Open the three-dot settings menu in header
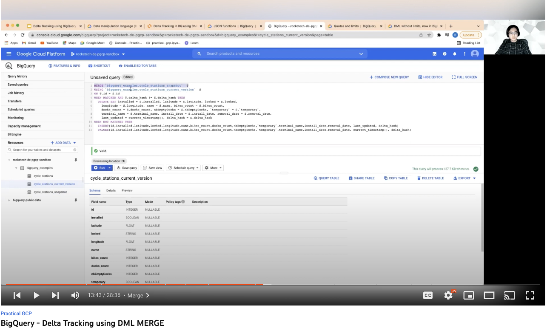 coord(464,54)
